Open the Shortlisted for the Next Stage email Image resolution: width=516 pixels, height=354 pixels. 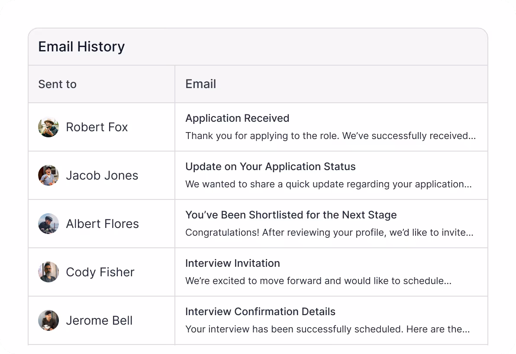click(x=291, y=215)
